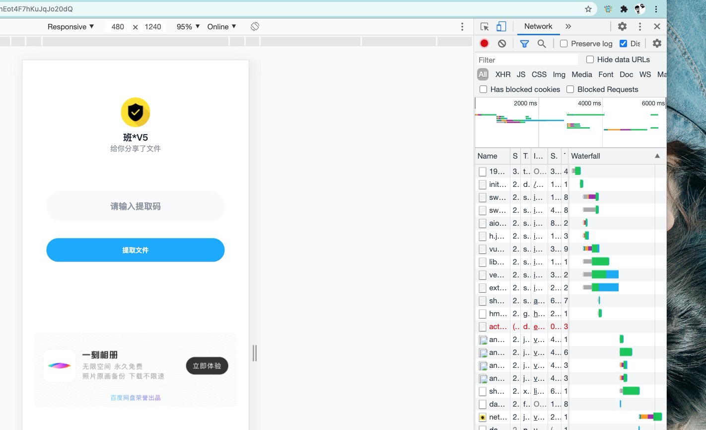706x430 pixels.
Task: Open Chrome's three-dot main menu
Action: pos(656,9)
